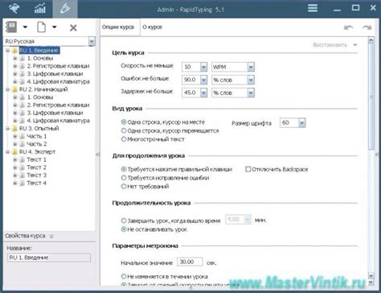The height and width of the screenshot is (293, 381).
Task: Open % слов dropdown for Ошибок
Action: [x=251, y=80]
